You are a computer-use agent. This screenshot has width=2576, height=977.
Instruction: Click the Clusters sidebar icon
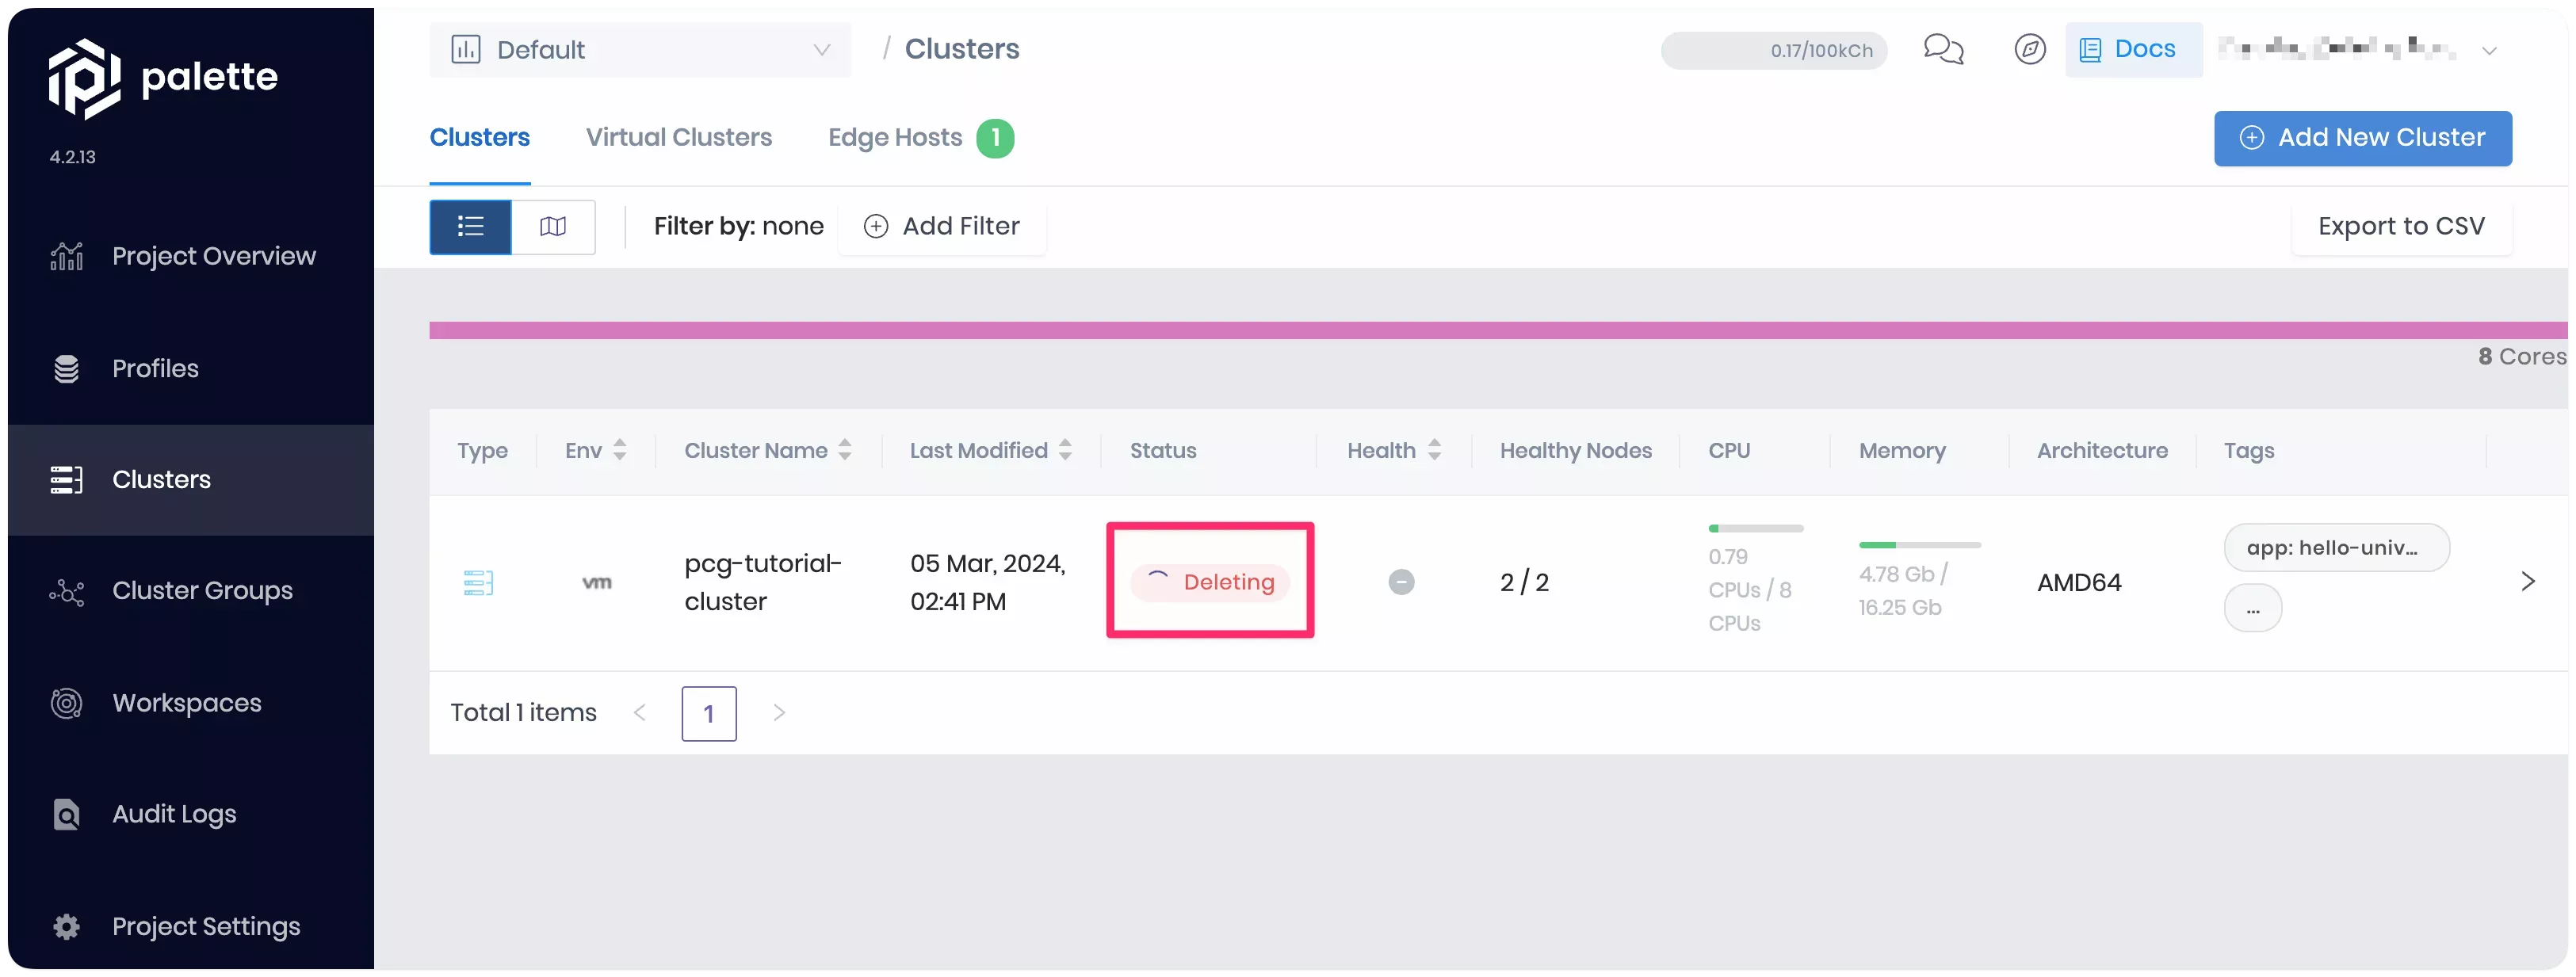(x=66, y=478)
